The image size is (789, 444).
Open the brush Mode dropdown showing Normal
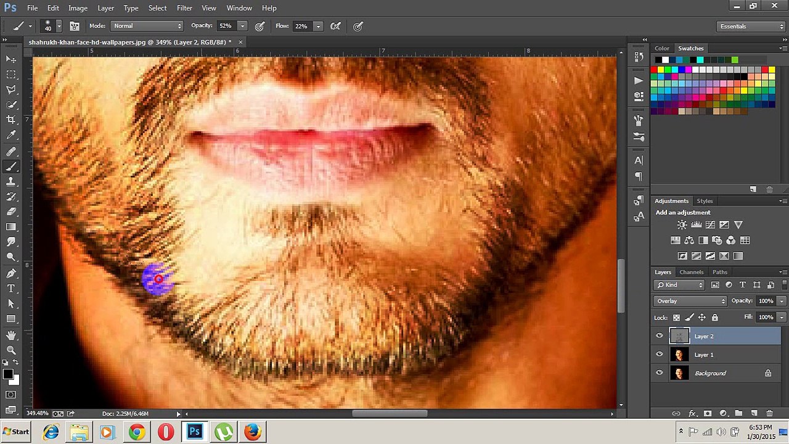[x=147, y=26]
